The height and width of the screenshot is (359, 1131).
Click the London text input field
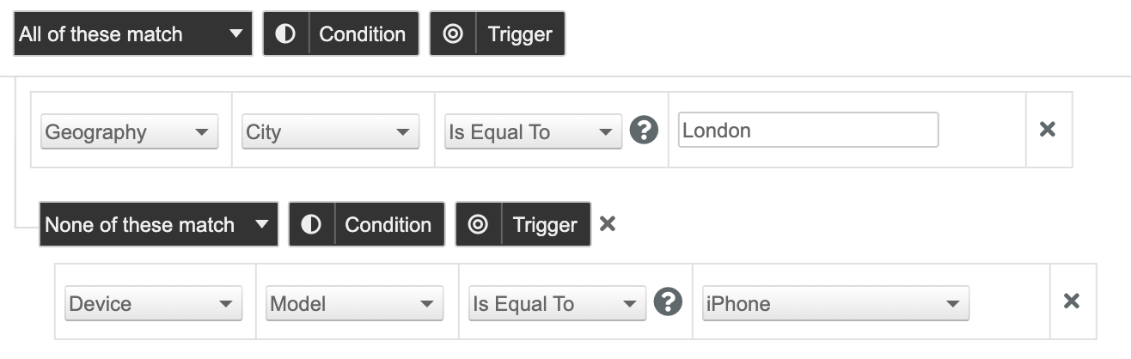coord(808,131)
